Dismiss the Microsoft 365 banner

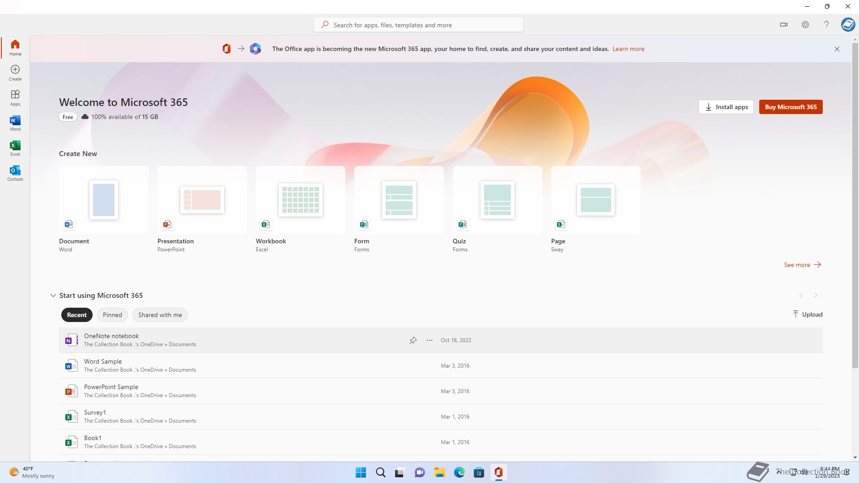pos(837,49)
